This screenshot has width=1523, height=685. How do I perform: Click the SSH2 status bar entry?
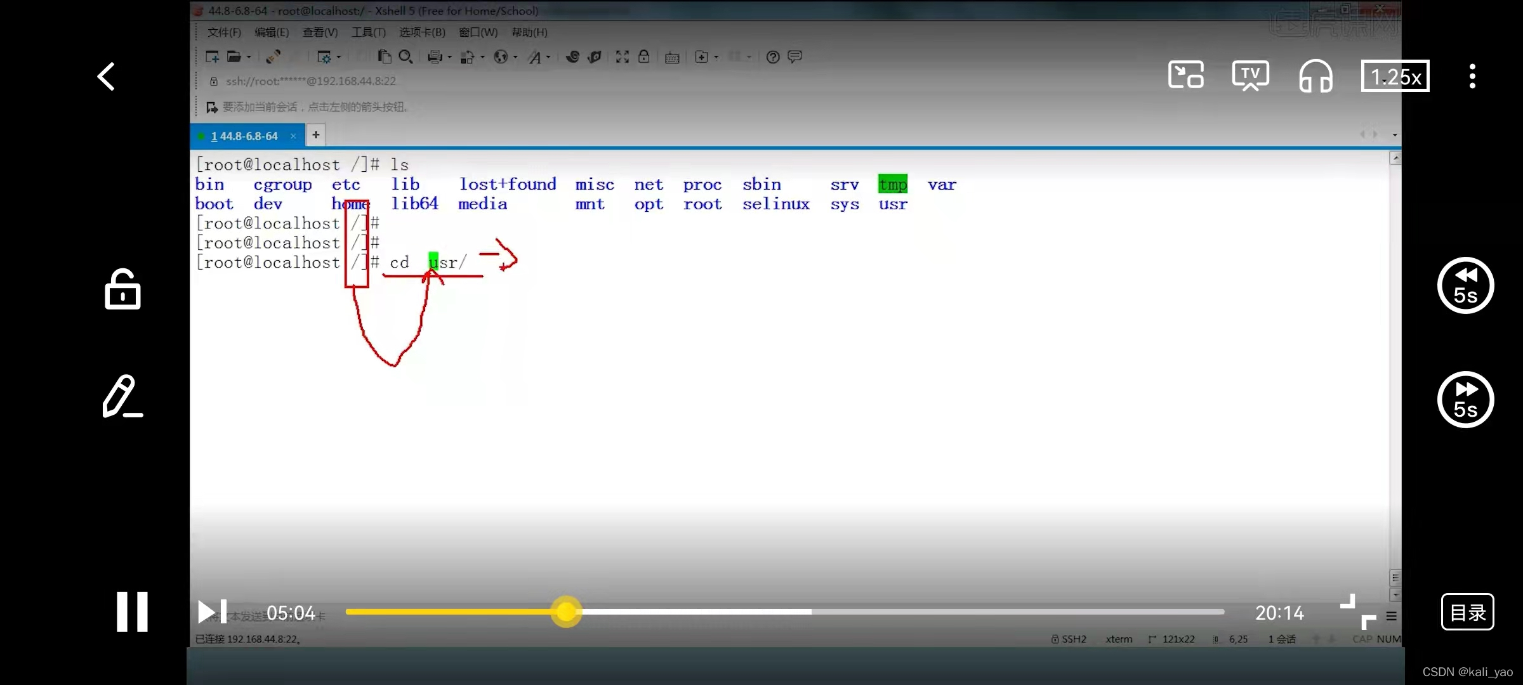point(1069,639)
